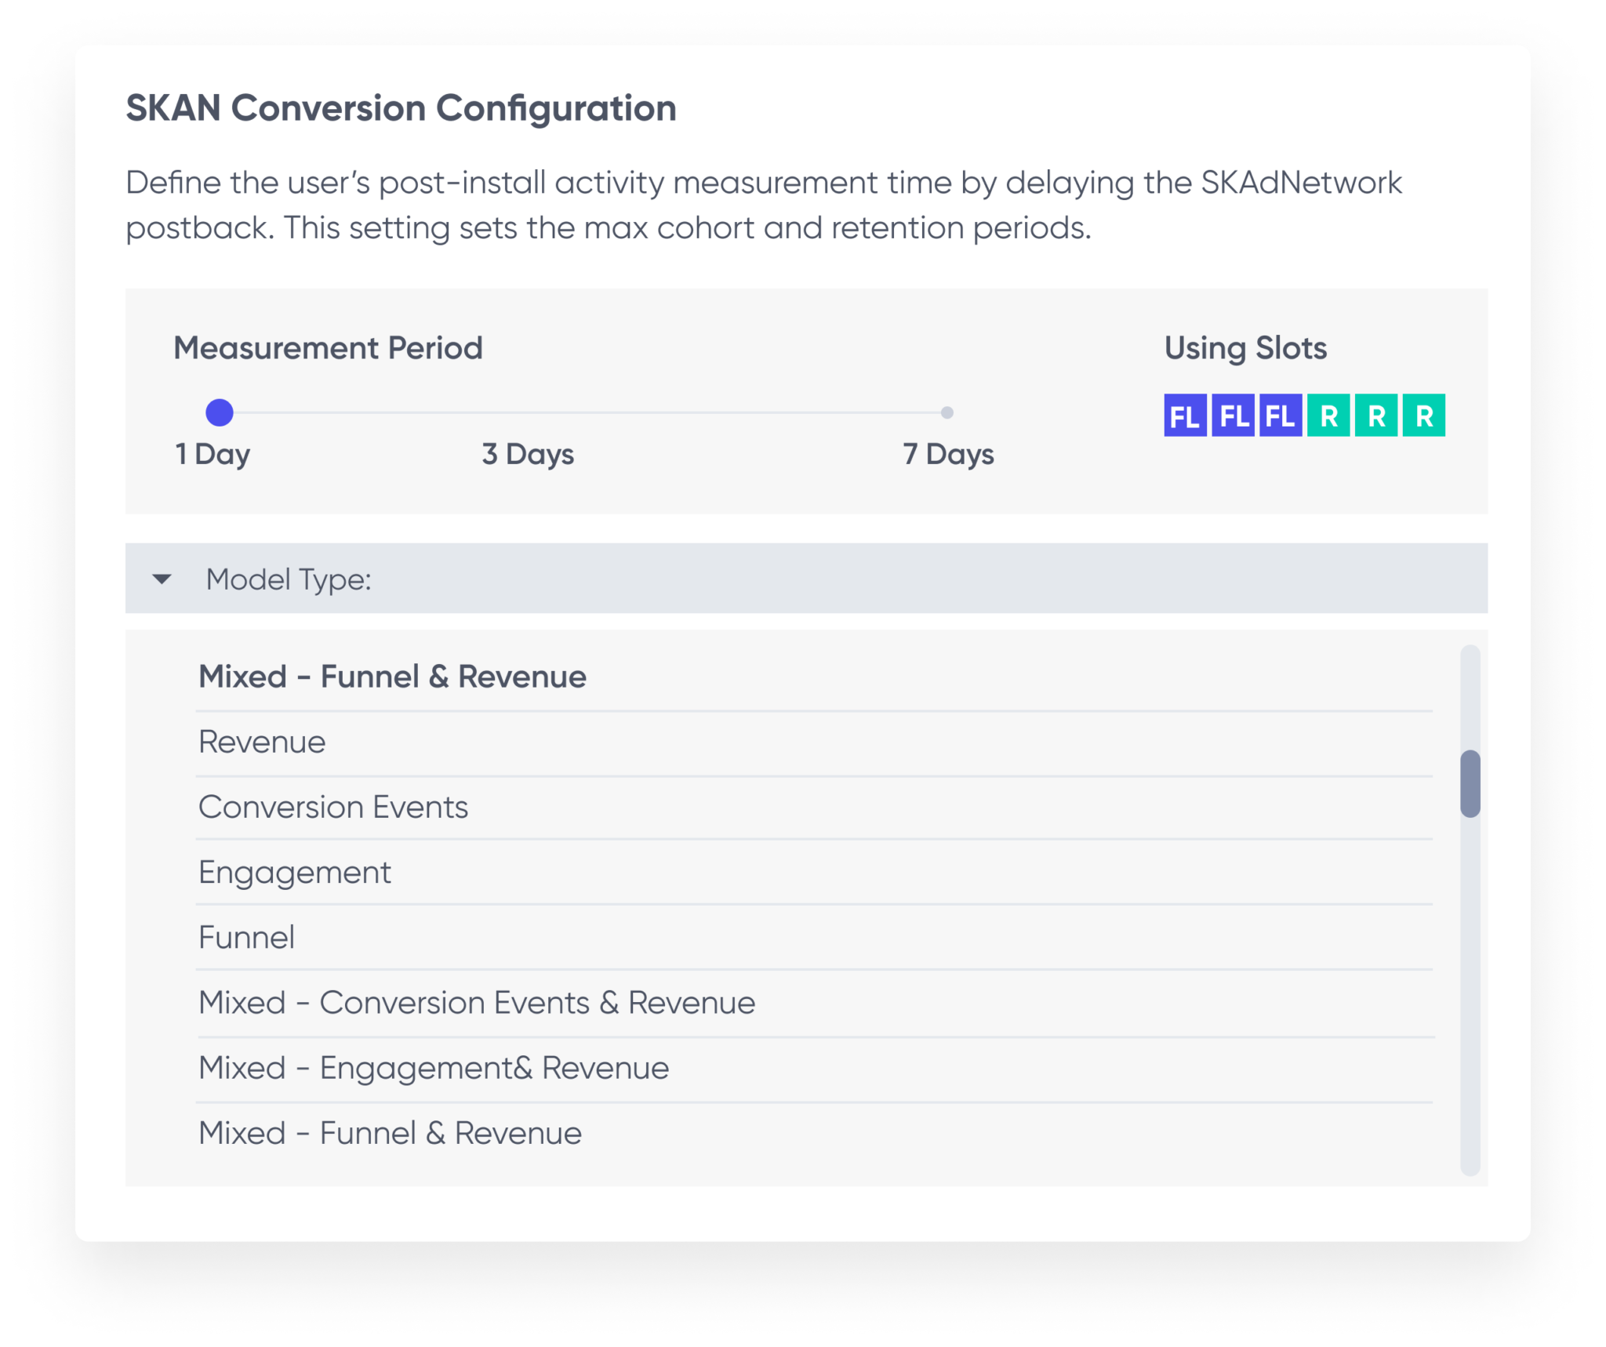Viewport: 1606px width, 1347px height.
Task: Select the 1 Day measurement period handle
Action: point(220,412)
